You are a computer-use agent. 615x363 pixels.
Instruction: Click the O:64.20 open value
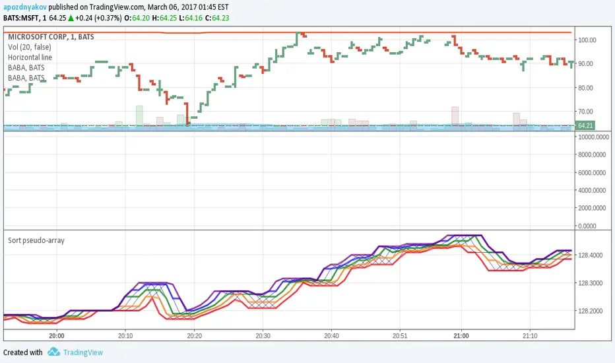click(x=137, y=18)
